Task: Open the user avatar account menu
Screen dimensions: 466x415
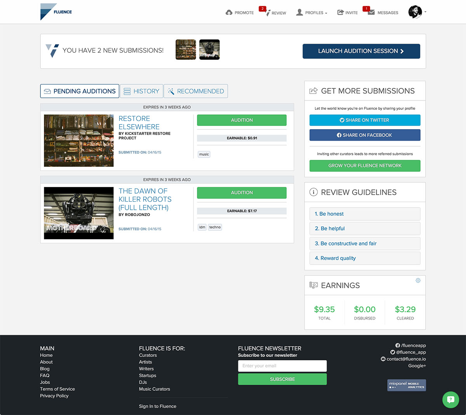Action: pyautogui.click(x=416, y=12)
